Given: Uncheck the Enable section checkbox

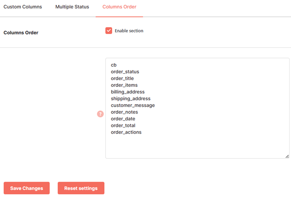Looking at the screenshot, I should [109, 30].
